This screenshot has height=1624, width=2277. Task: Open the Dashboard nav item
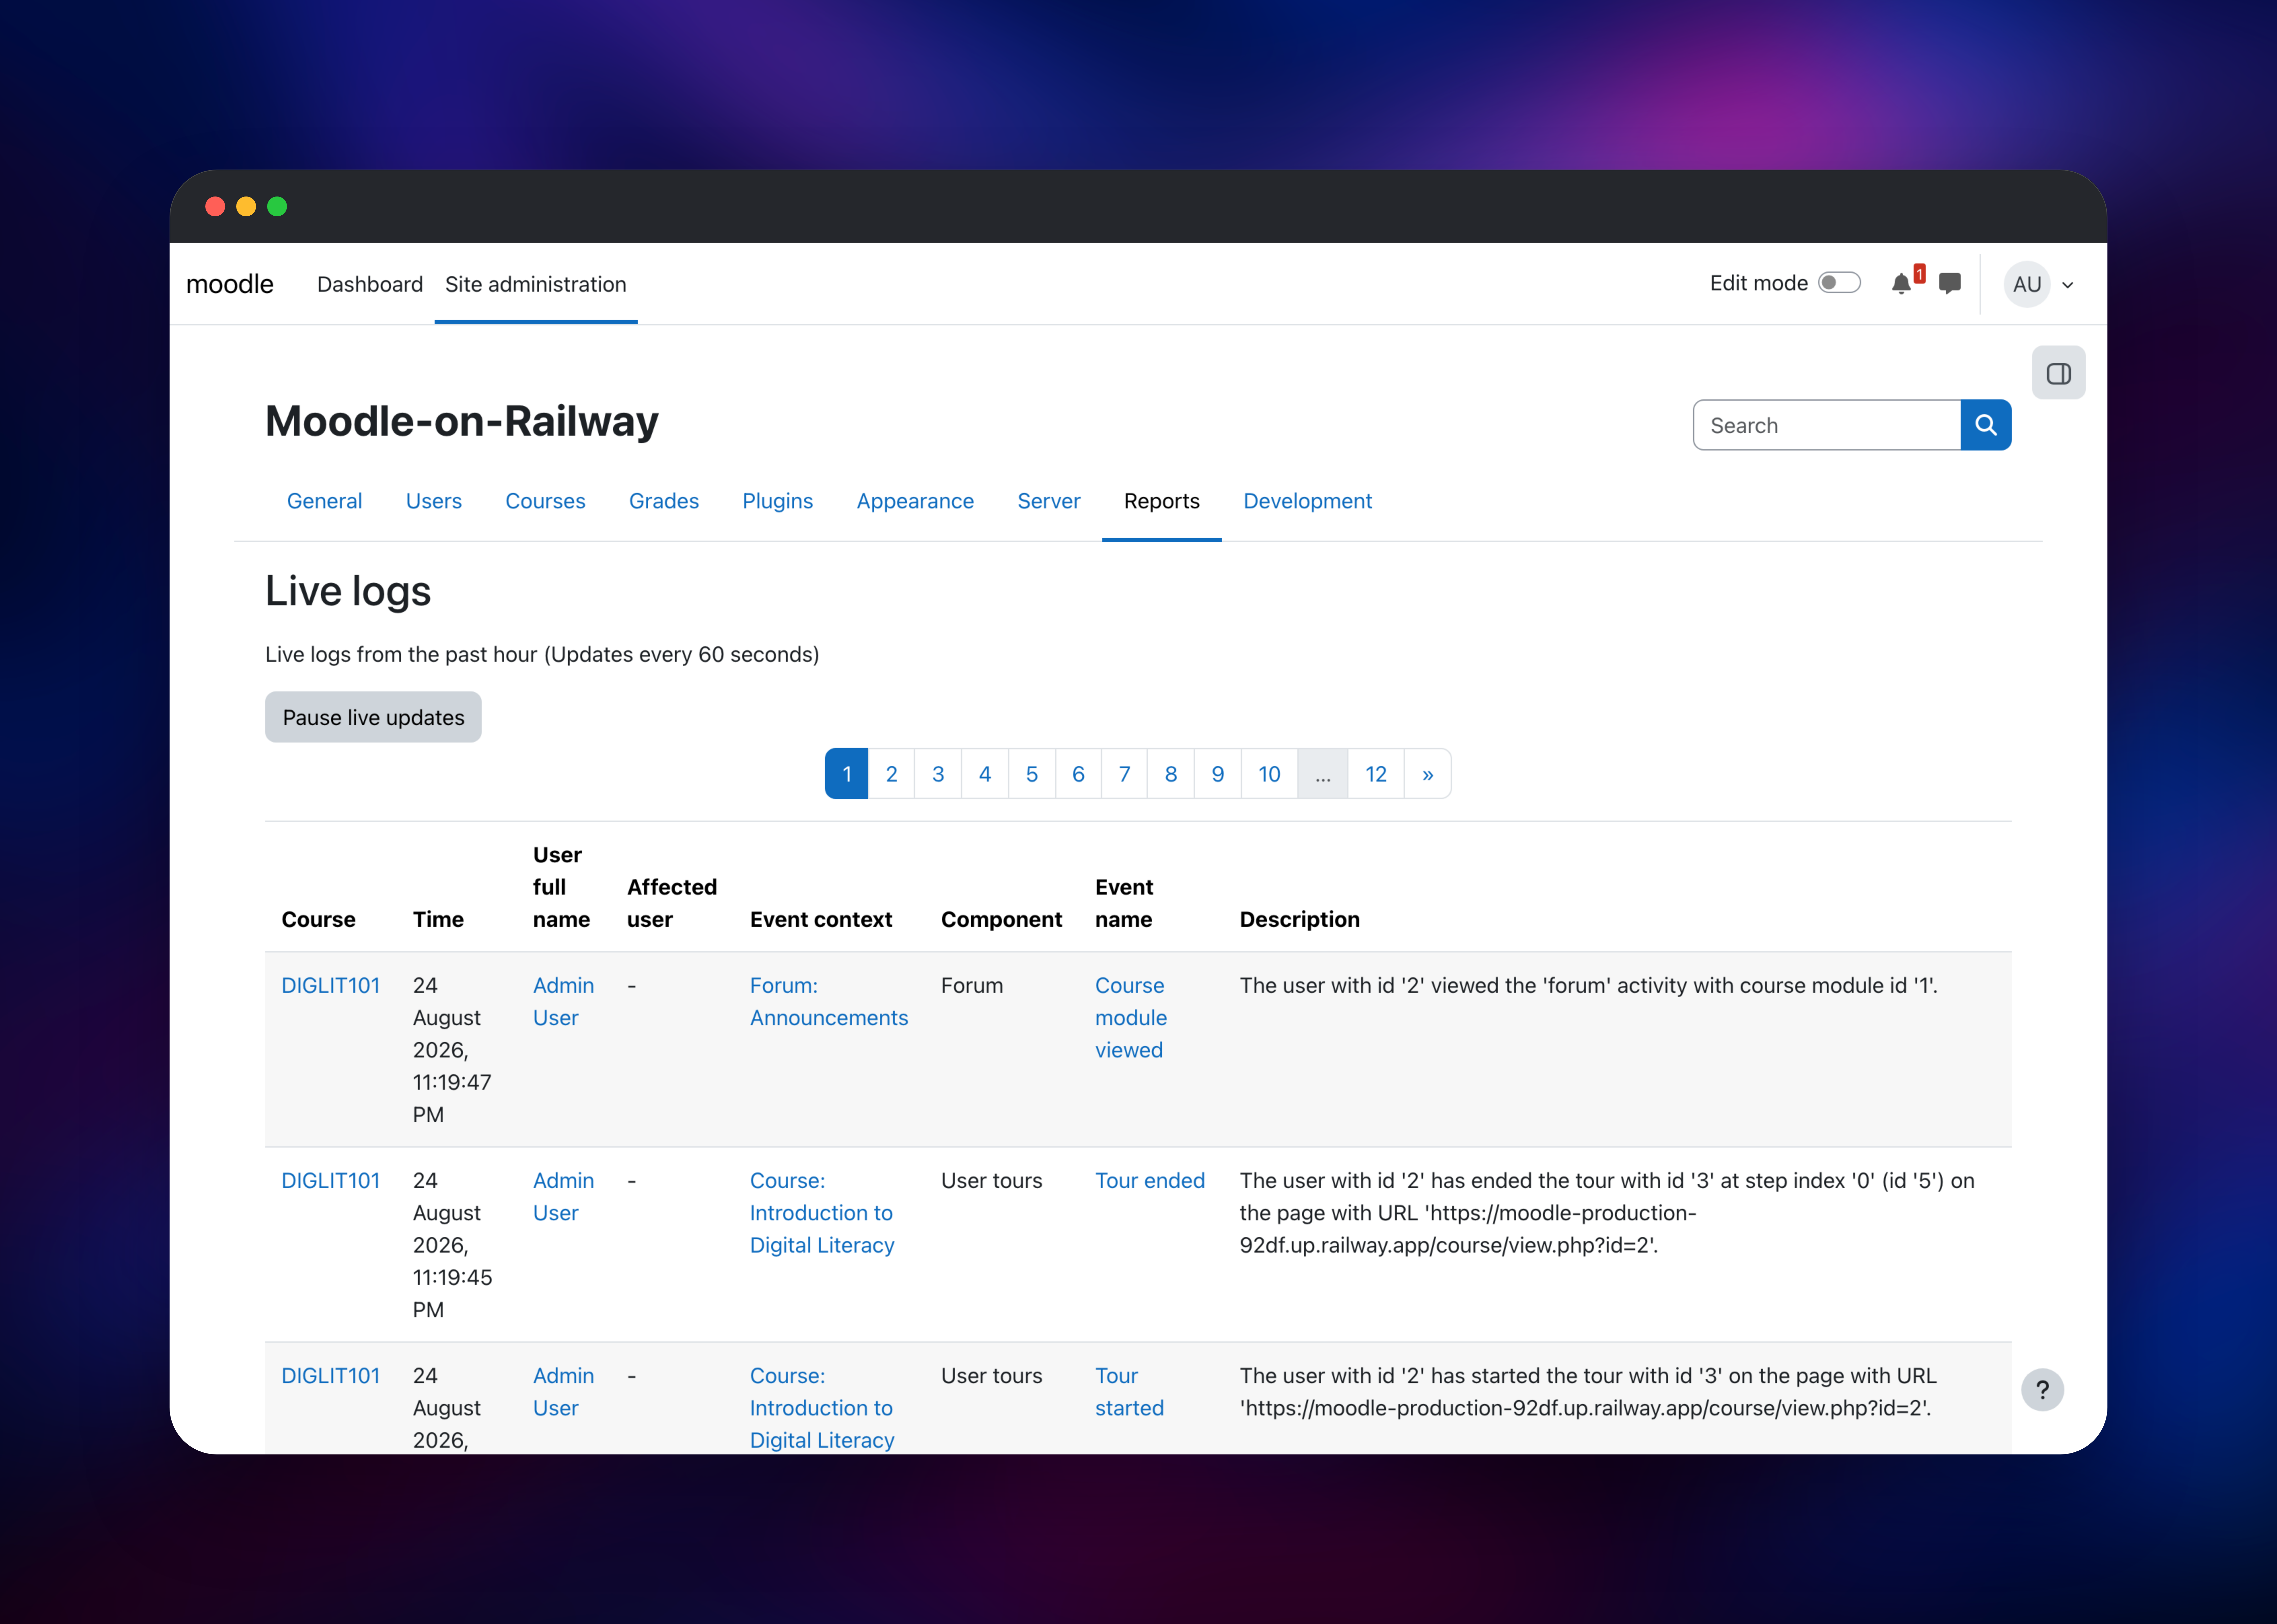[x=370, y=284]
